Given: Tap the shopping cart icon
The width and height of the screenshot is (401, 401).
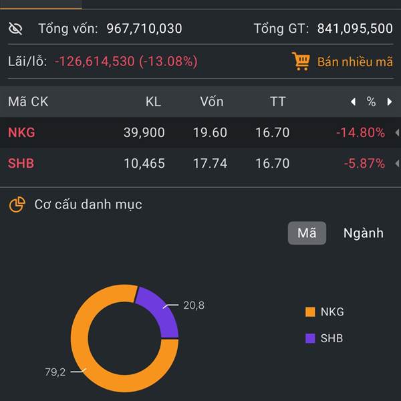Looking at the screenshot, I should tap(301, 61).
